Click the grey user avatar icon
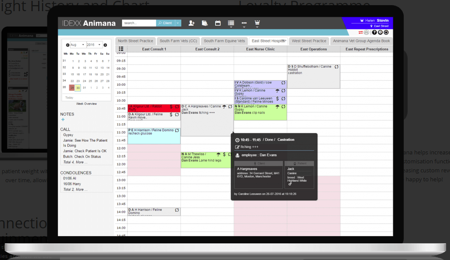The width and height of the screenshot is (450, 260). tap(366, 32)
